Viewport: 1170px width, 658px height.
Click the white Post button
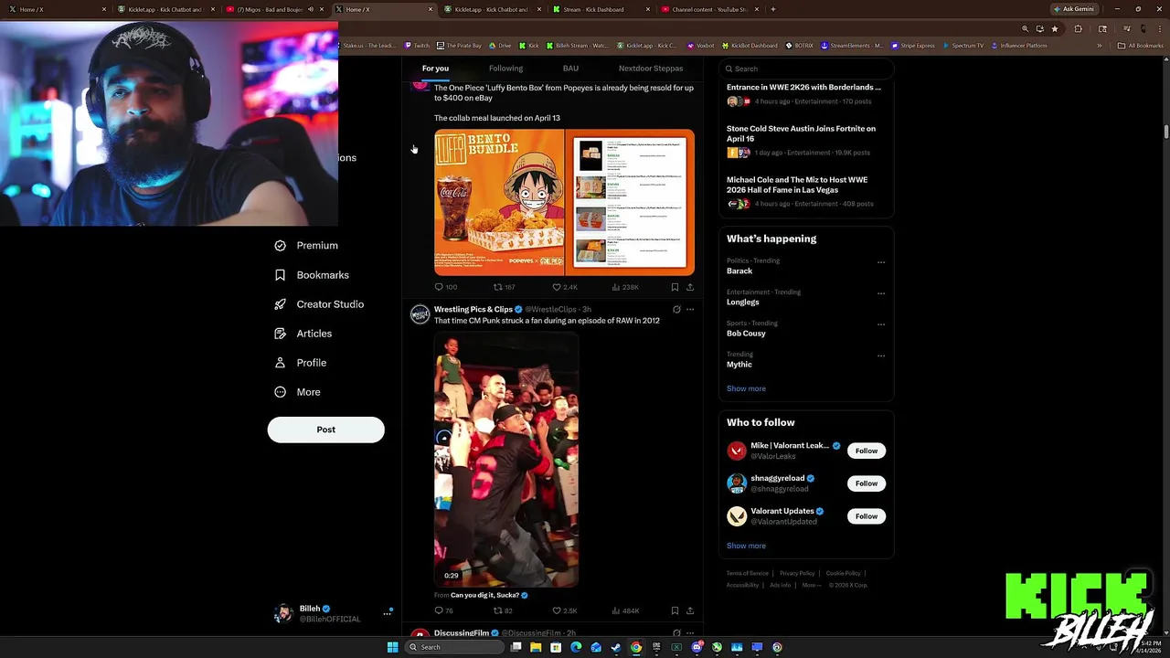pyautogui.click(x=325, y=430)
